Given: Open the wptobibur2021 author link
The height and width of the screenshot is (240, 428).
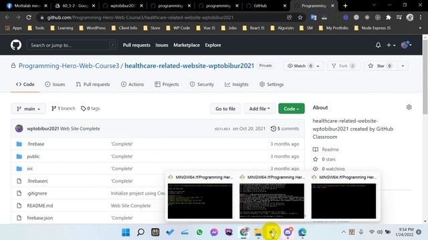Looking at the screenshot, I should (43, 129).
